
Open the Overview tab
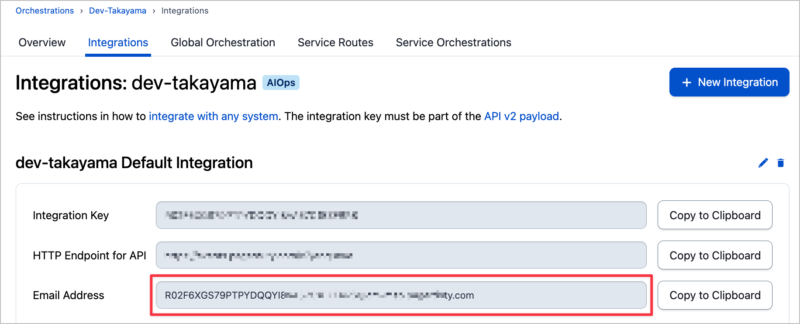pos(42,42)
